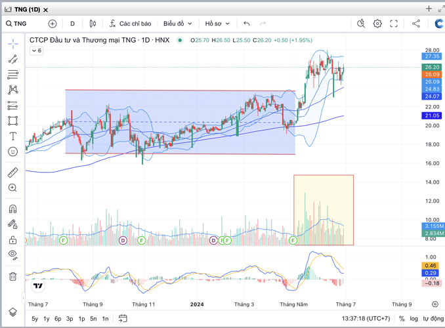Open chart settings gear
Image resolution: width=445 pixels, height=328 pixels.
(x=377, y=24)
